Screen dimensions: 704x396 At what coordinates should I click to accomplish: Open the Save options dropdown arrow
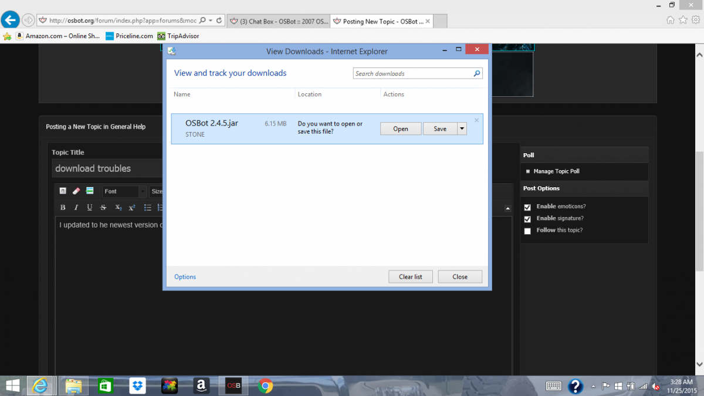coord(462,129)
